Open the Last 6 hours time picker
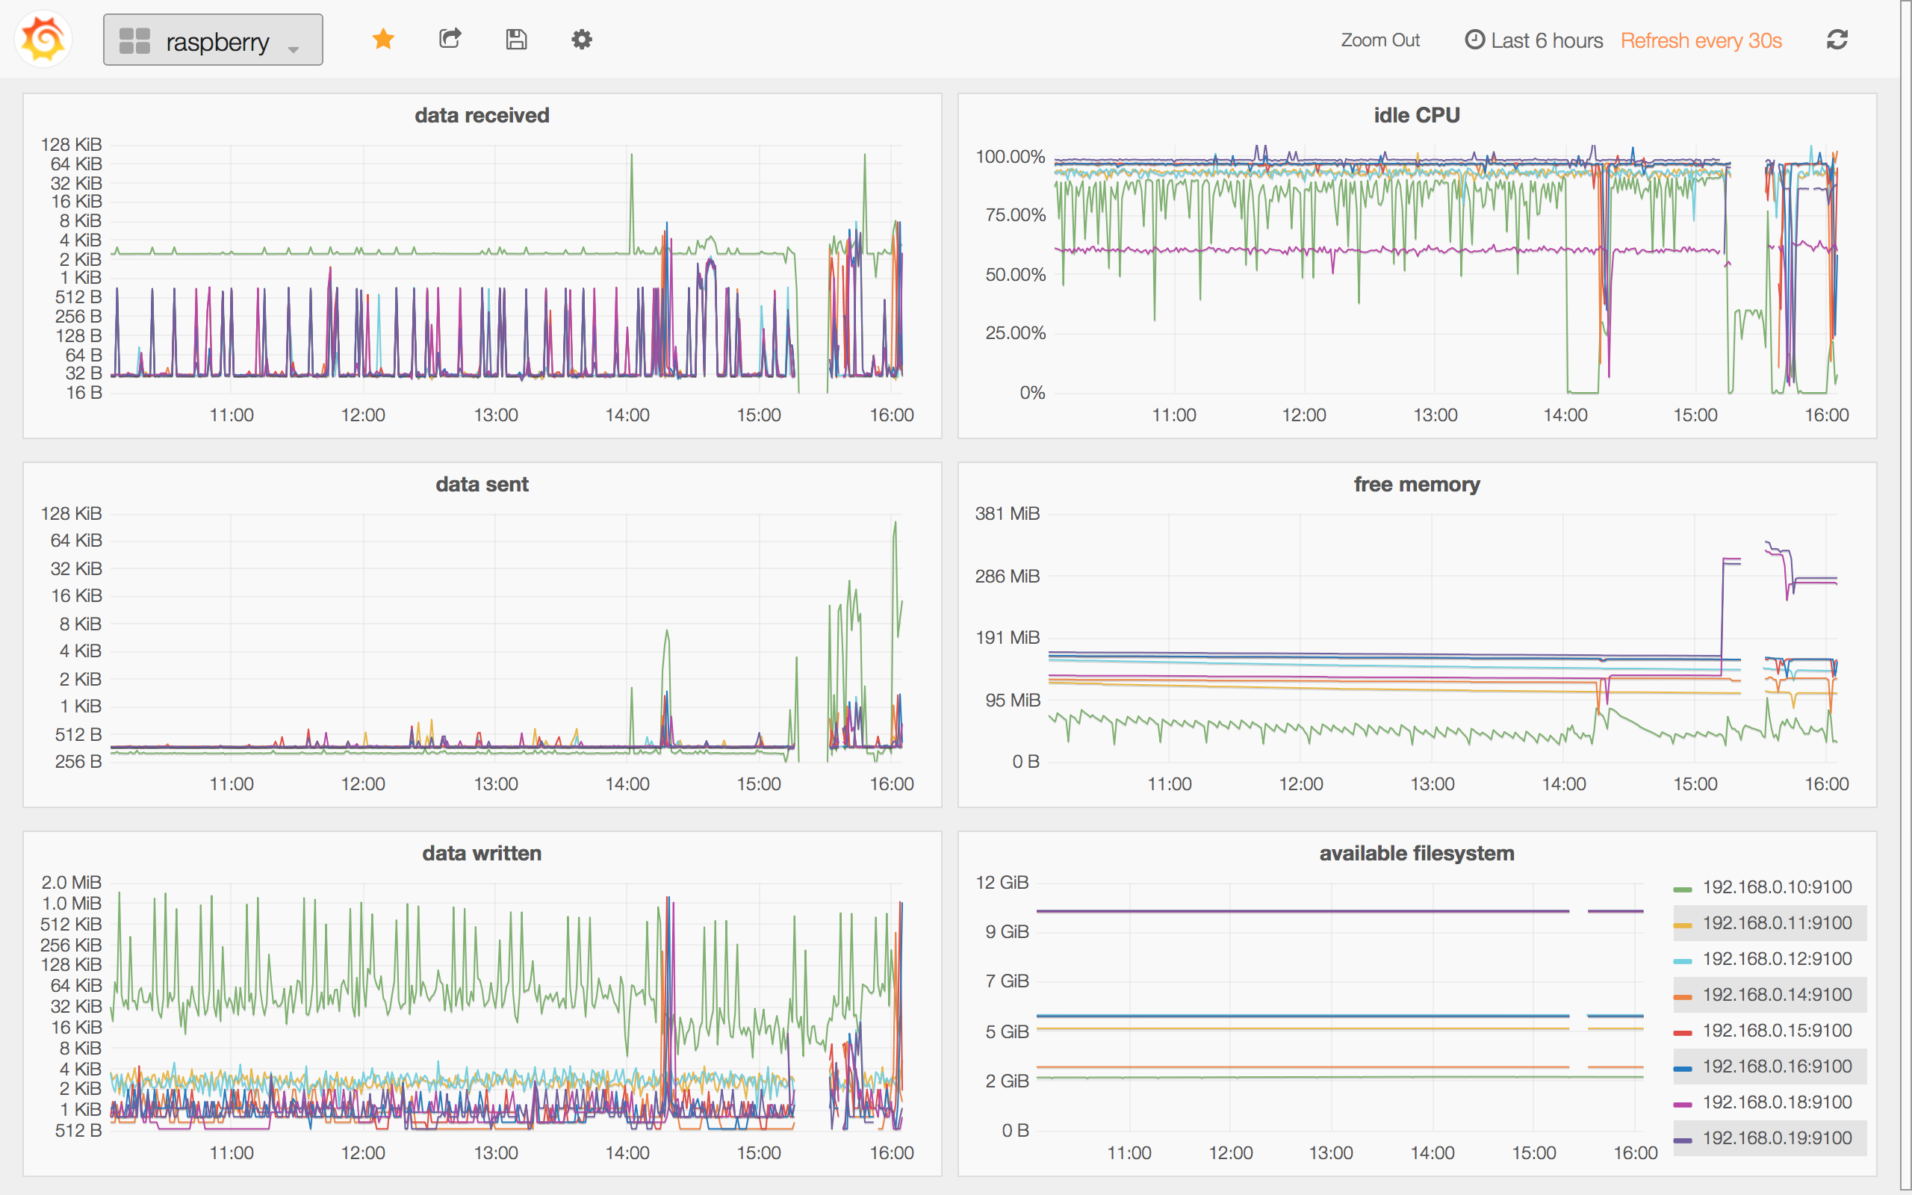Image resolution: width=1912 pixels, height=1195 pixels. [x=1546, y=40]
